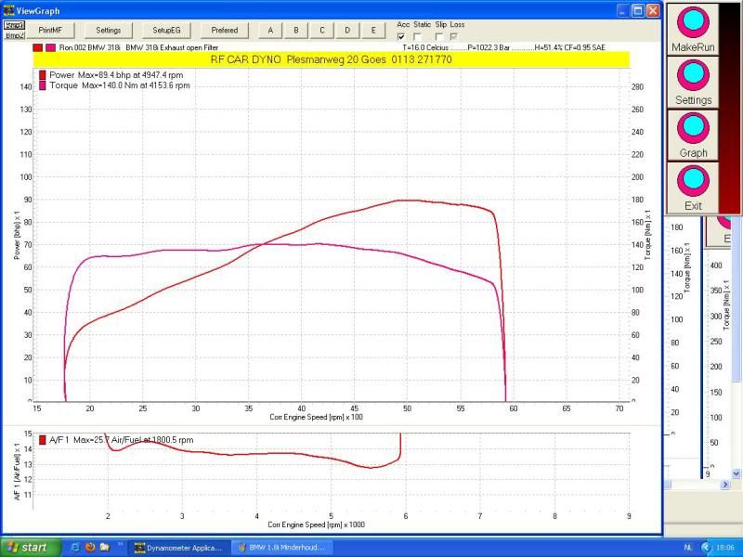Click the PrintMF toolbar button
Screen dimensions: 743x557
click(50, 31)
